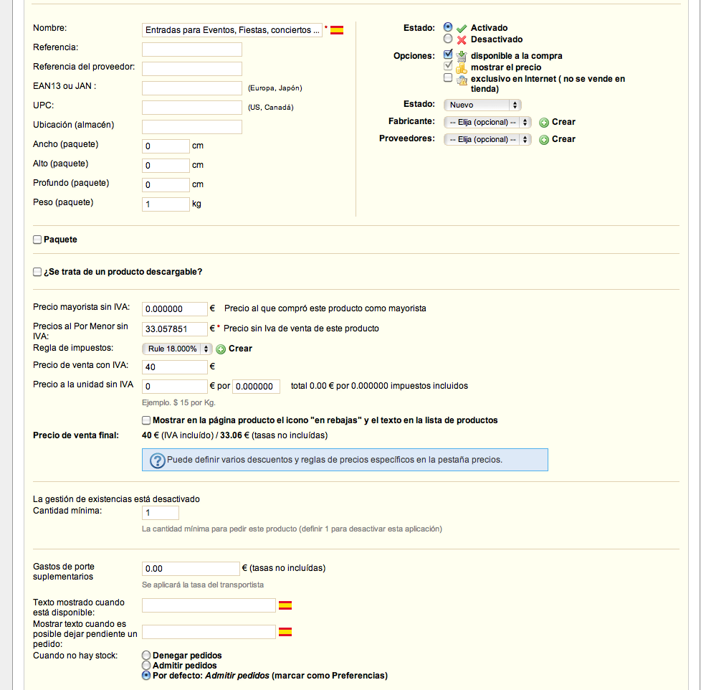701x690 pixels.
Task: Select Por defecto Admitir pedidos radio
Action: pyautogui.click(x=146, y=676)
